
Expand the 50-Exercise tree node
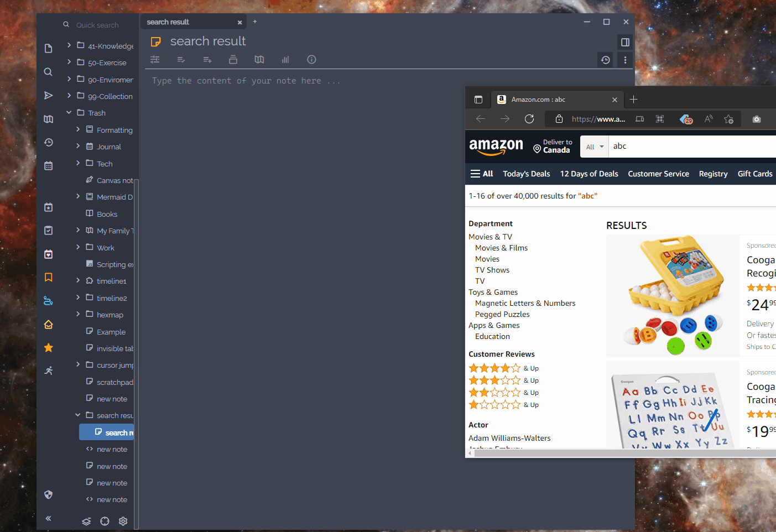69,62
